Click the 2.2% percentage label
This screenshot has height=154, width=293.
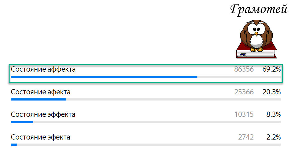(273, 137)
